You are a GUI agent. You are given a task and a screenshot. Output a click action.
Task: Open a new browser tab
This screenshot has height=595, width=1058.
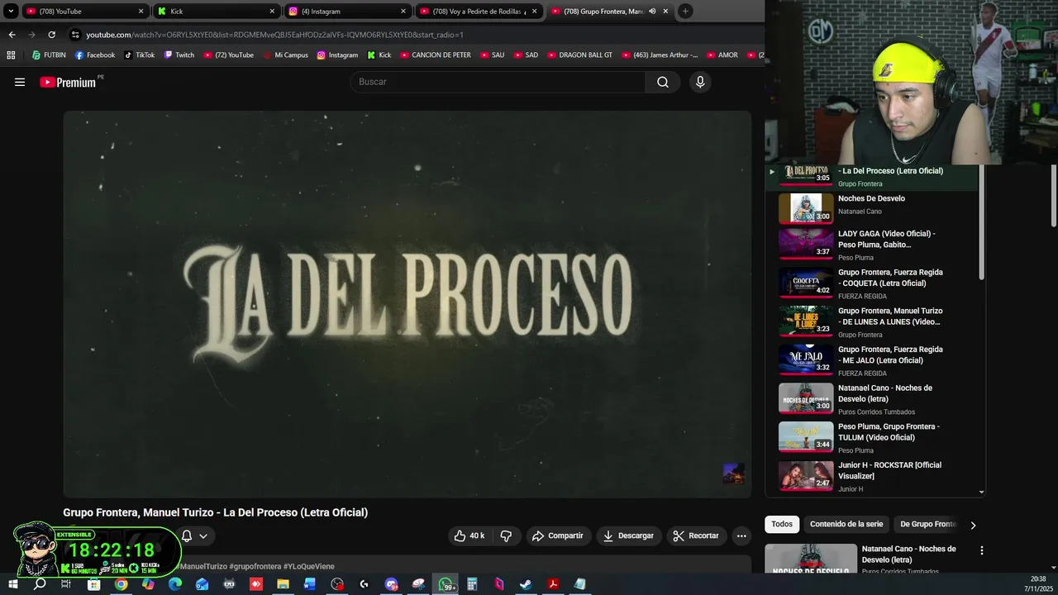pos(685,12)
